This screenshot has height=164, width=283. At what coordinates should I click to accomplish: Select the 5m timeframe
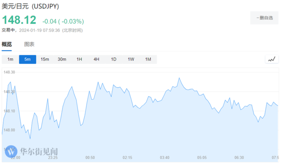27,59
